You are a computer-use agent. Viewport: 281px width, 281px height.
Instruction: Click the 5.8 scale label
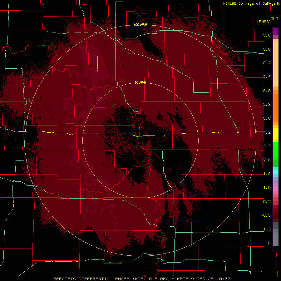(x=267, y=105)
